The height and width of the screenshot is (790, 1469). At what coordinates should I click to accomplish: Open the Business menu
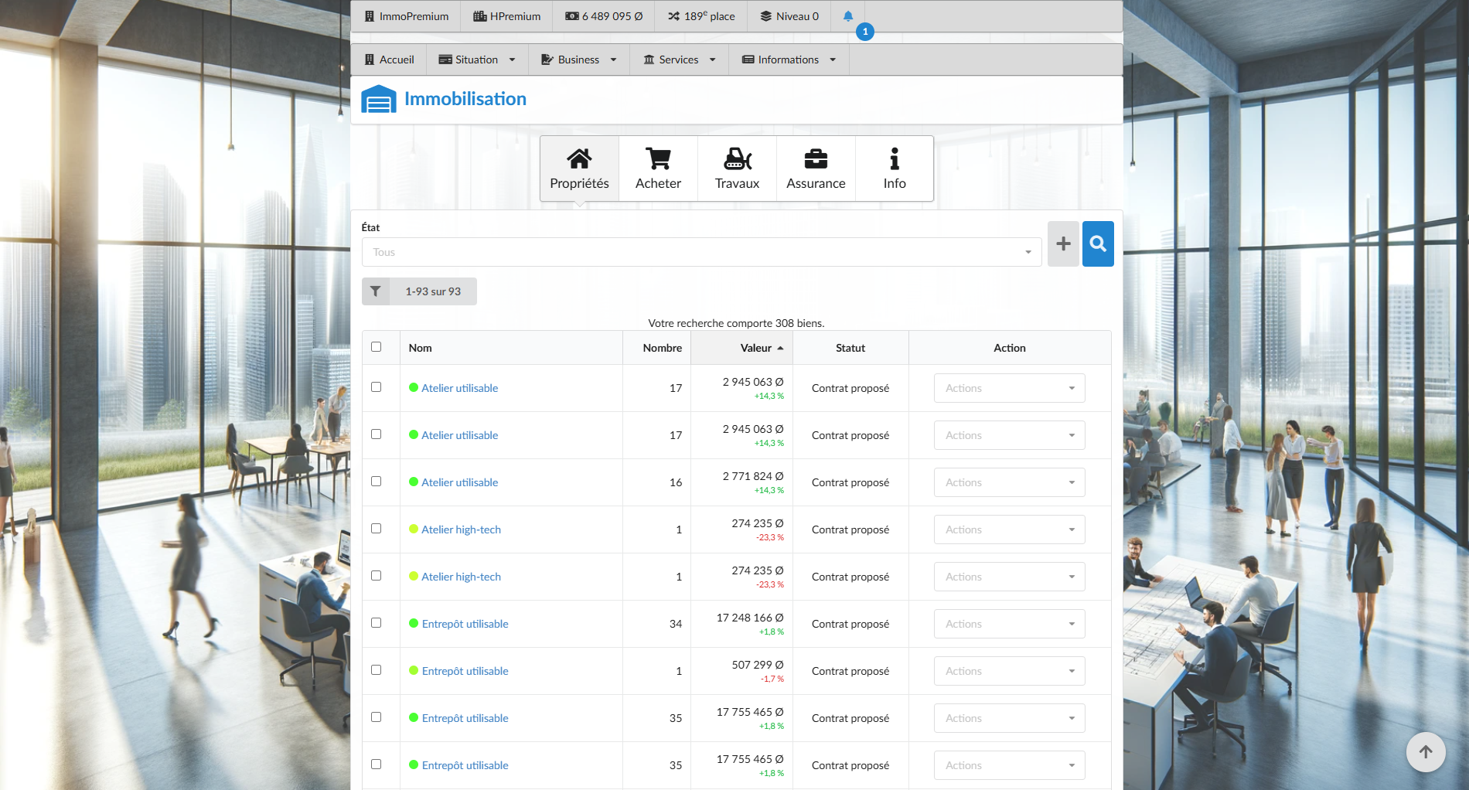[578, 60]
